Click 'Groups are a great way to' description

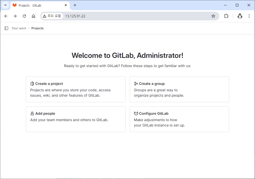click(x=159, y=93)
